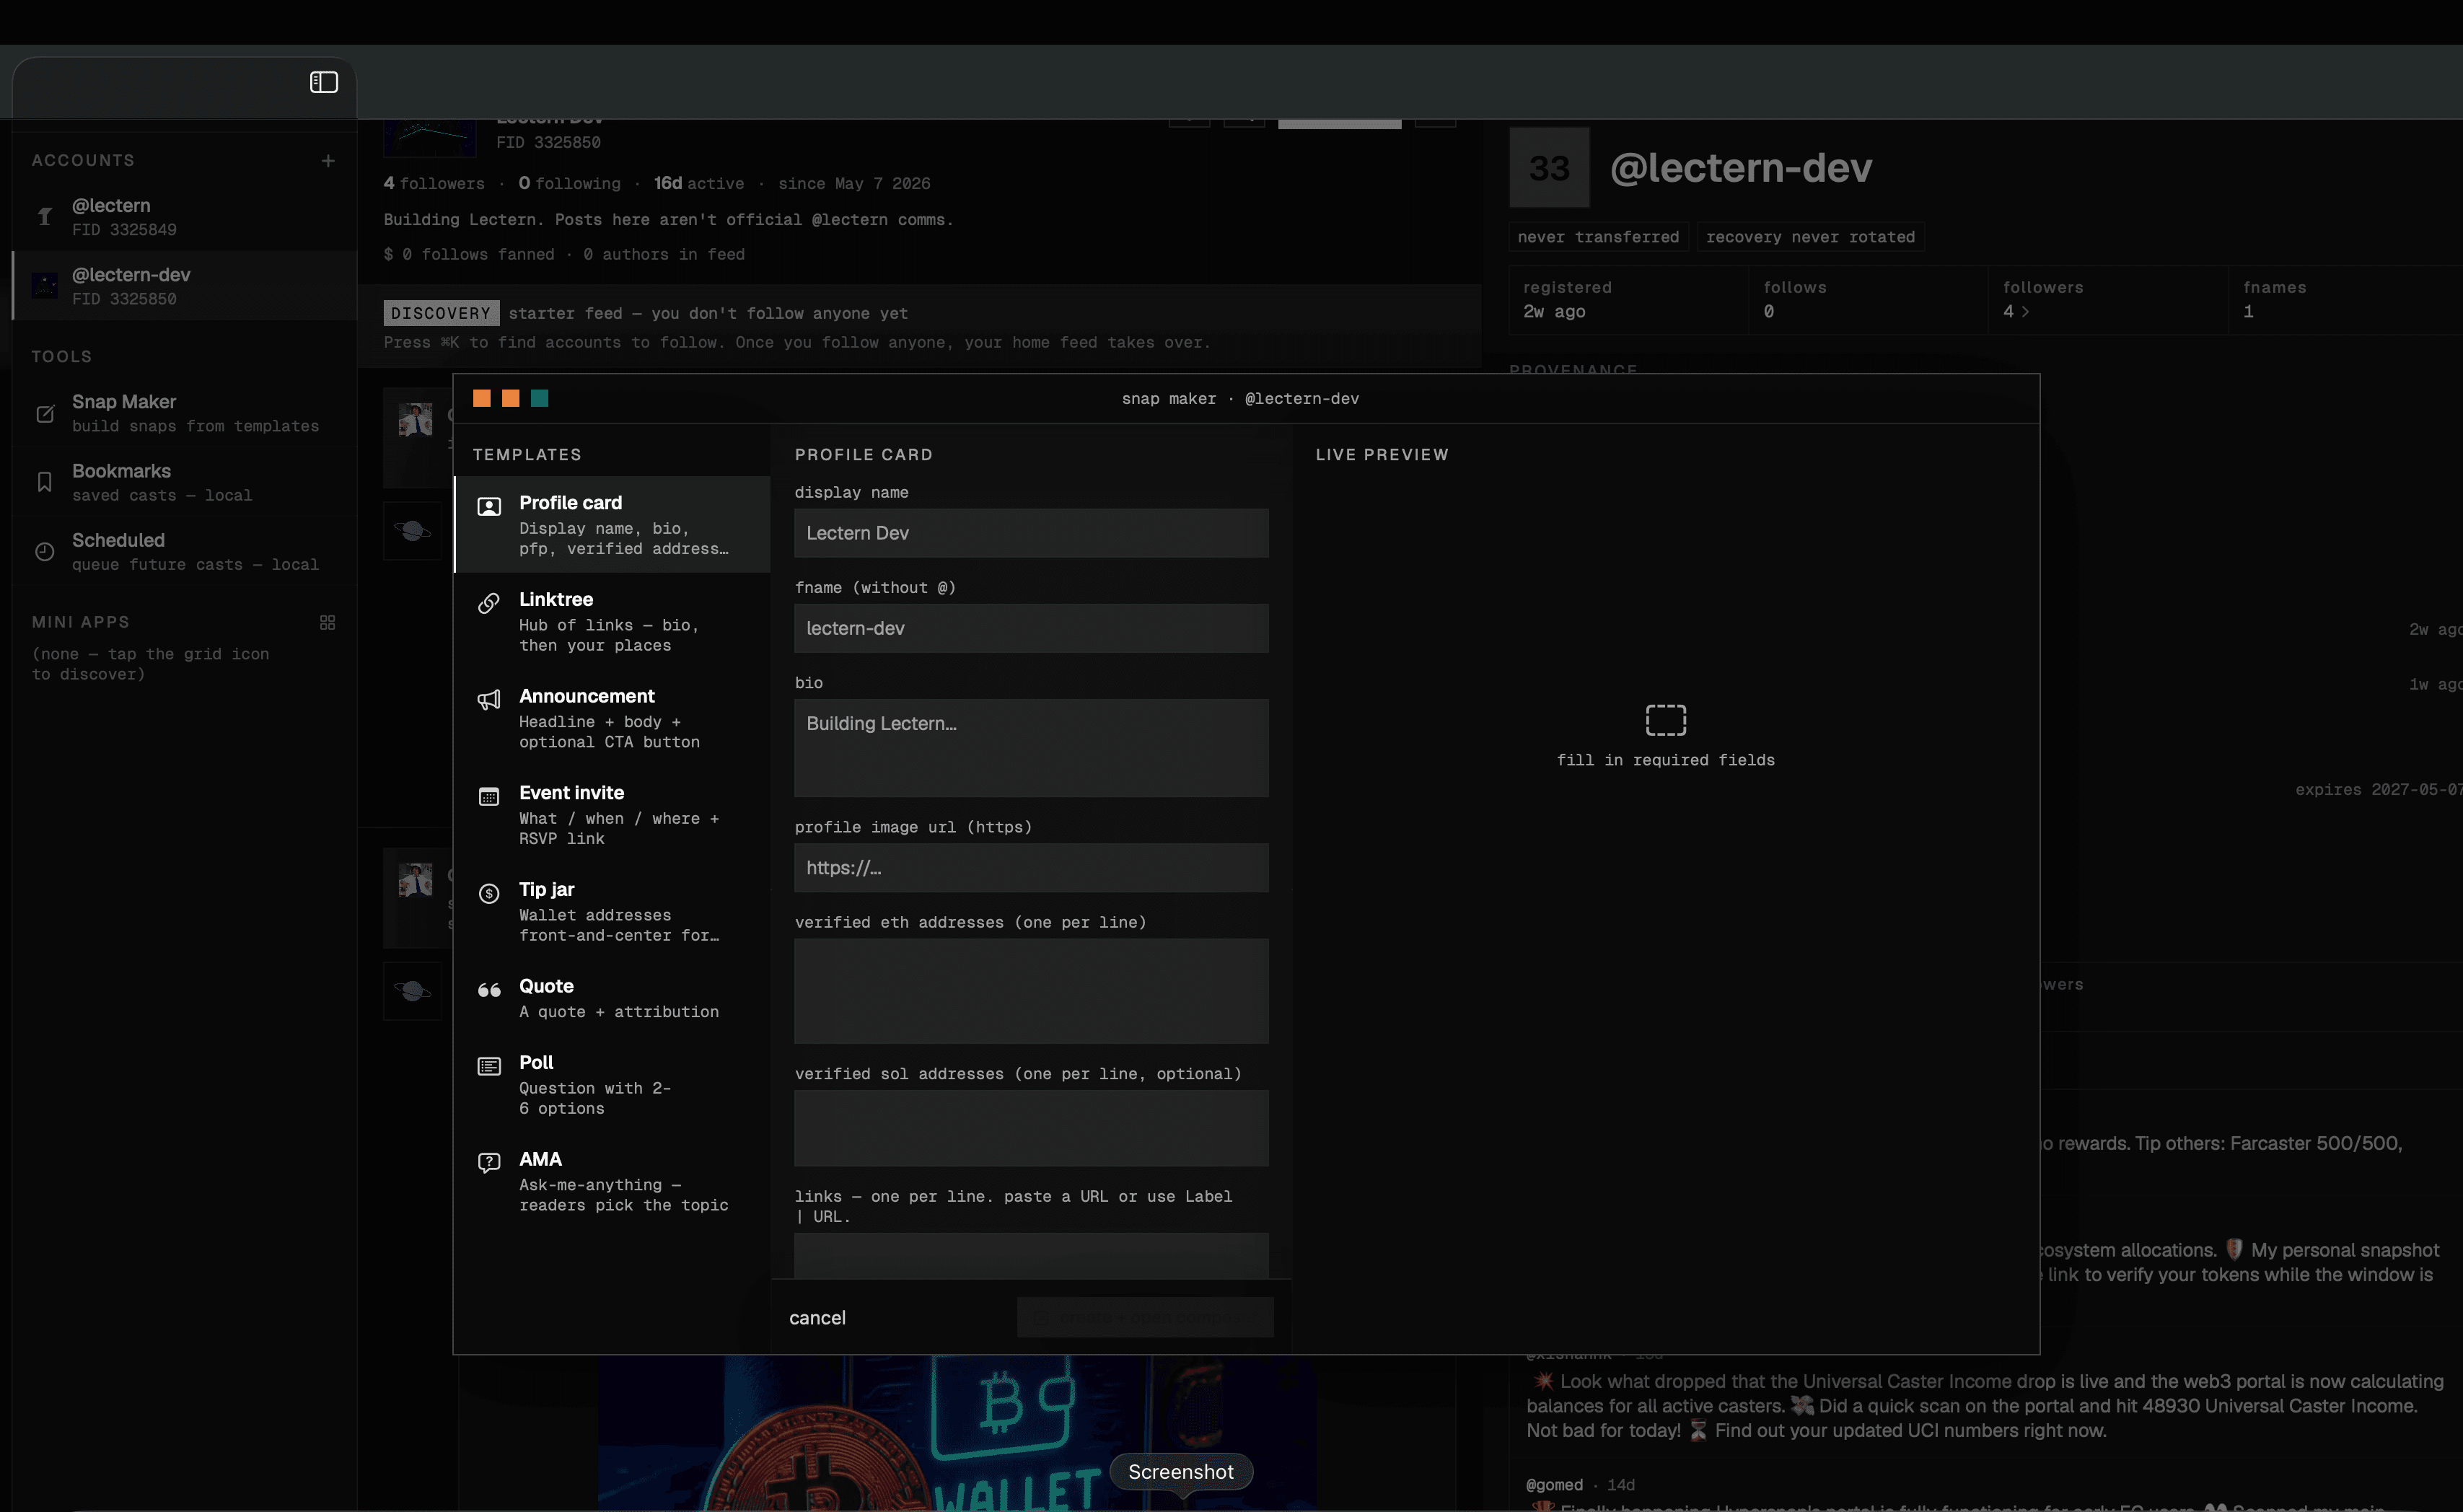Viewport: 2463px width, 1512px height.
Task: Click the DISCOVERY badge
Action: point(441,314)
